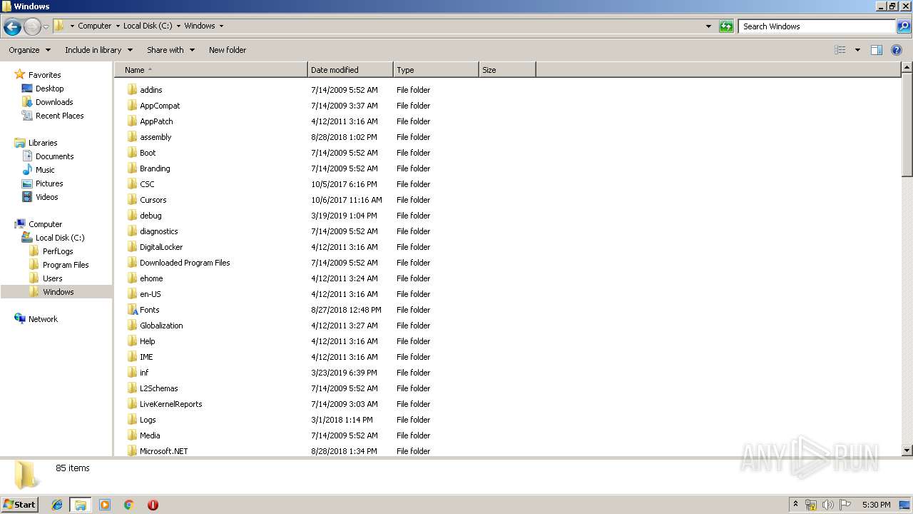Select Favorites in navigation pane
Screen dimensions: 913x514
click(x=44, y=75)
